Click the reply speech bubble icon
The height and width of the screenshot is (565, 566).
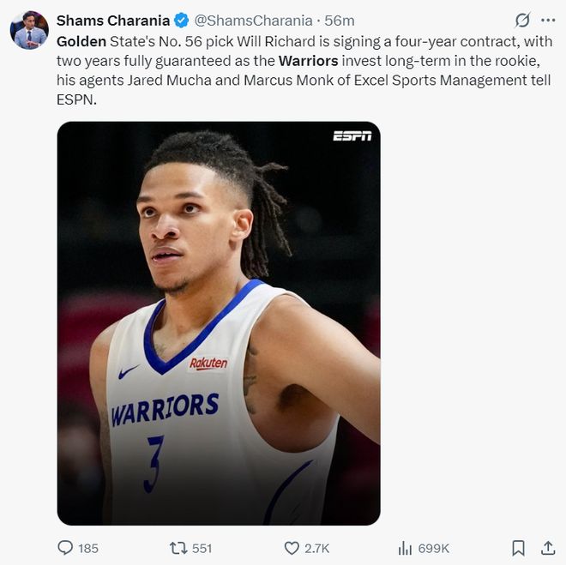pyautogui.click(x=65, y=548)
